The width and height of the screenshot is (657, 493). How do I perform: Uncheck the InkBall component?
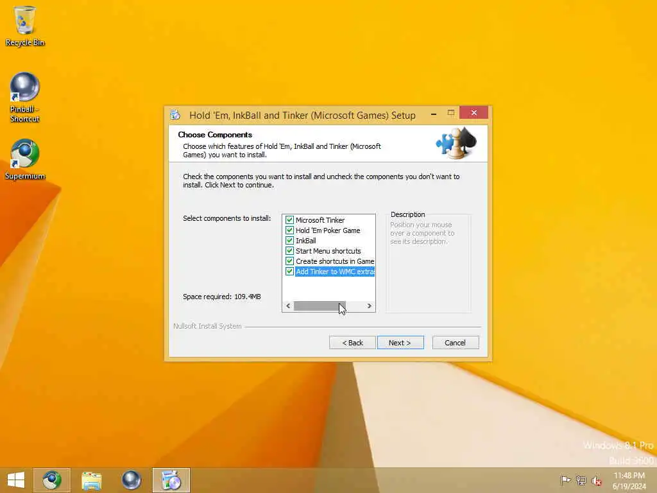289,240
